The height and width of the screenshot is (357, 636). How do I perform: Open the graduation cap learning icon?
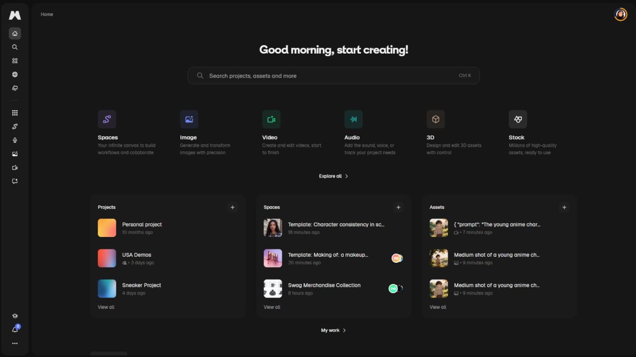tap(15, 316)
